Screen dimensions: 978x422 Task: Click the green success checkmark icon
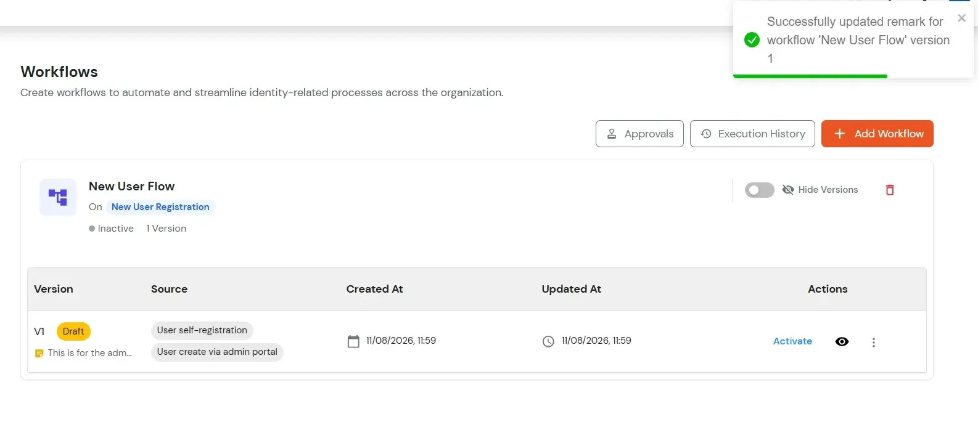(x=752, y=40)
